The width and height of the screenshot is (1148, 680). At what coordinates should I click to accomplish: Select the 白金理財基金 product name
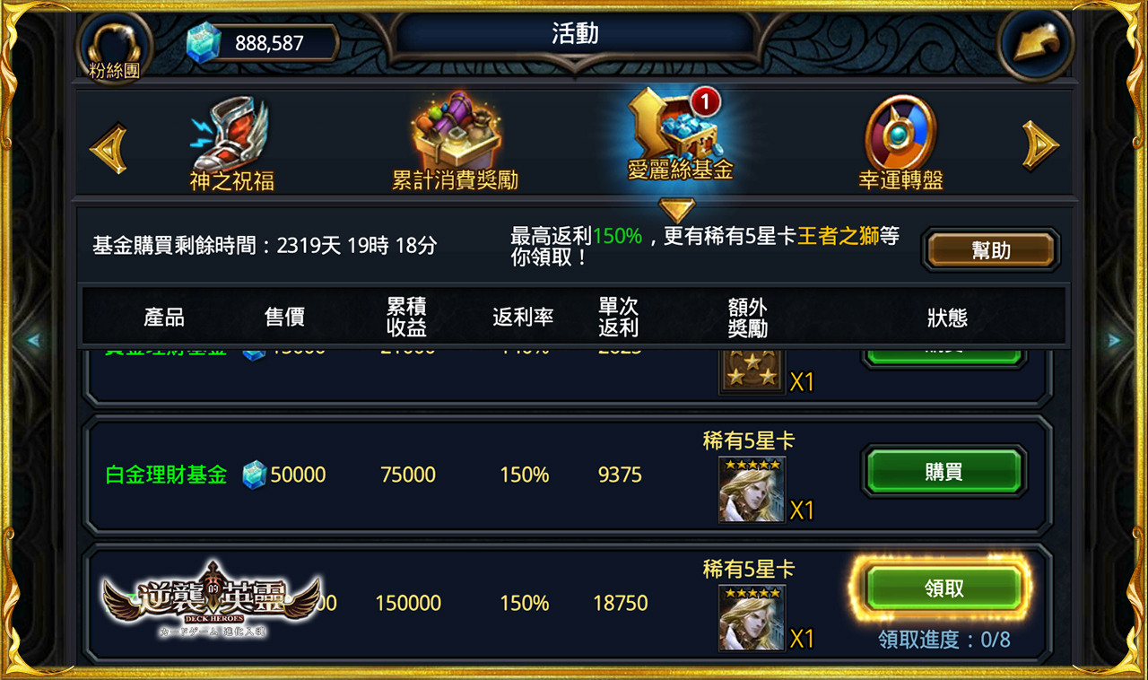tap(166, 475)
